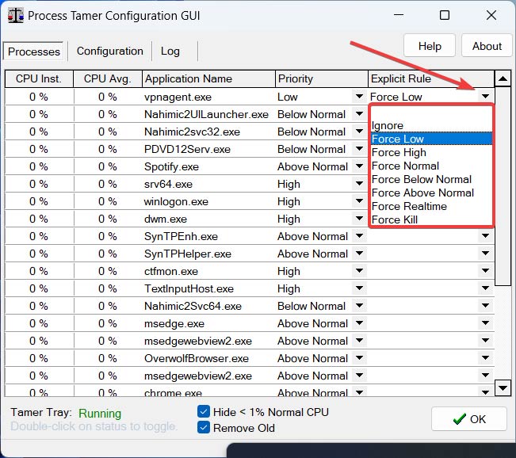516x458 pixels.
Task: Open Explicit Rule dropdown for TextInputHost.exe
Action: point(485,288)
